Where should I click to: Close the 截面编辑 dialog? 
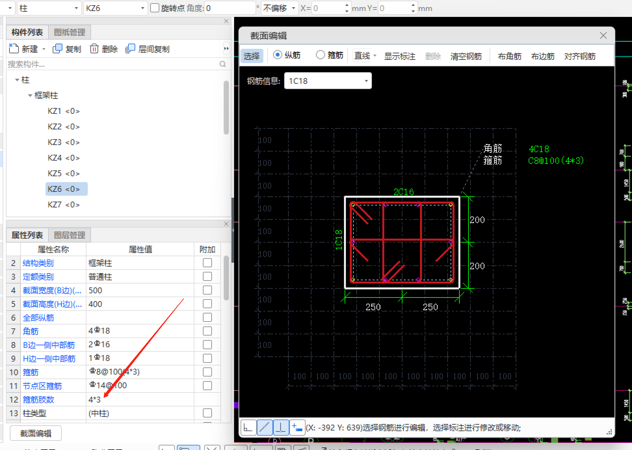point(603,35)
